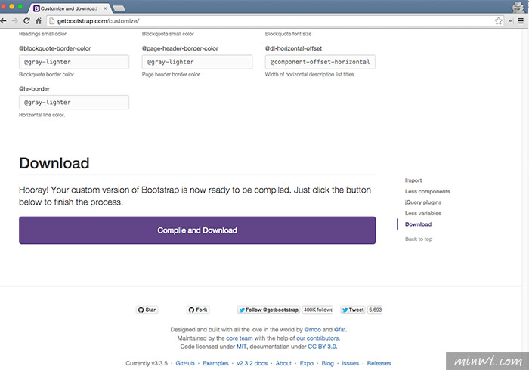Viewport: 529px width, 370px height.
Task: Edit the @page-header-border-color field
Action: click(197, 62)
